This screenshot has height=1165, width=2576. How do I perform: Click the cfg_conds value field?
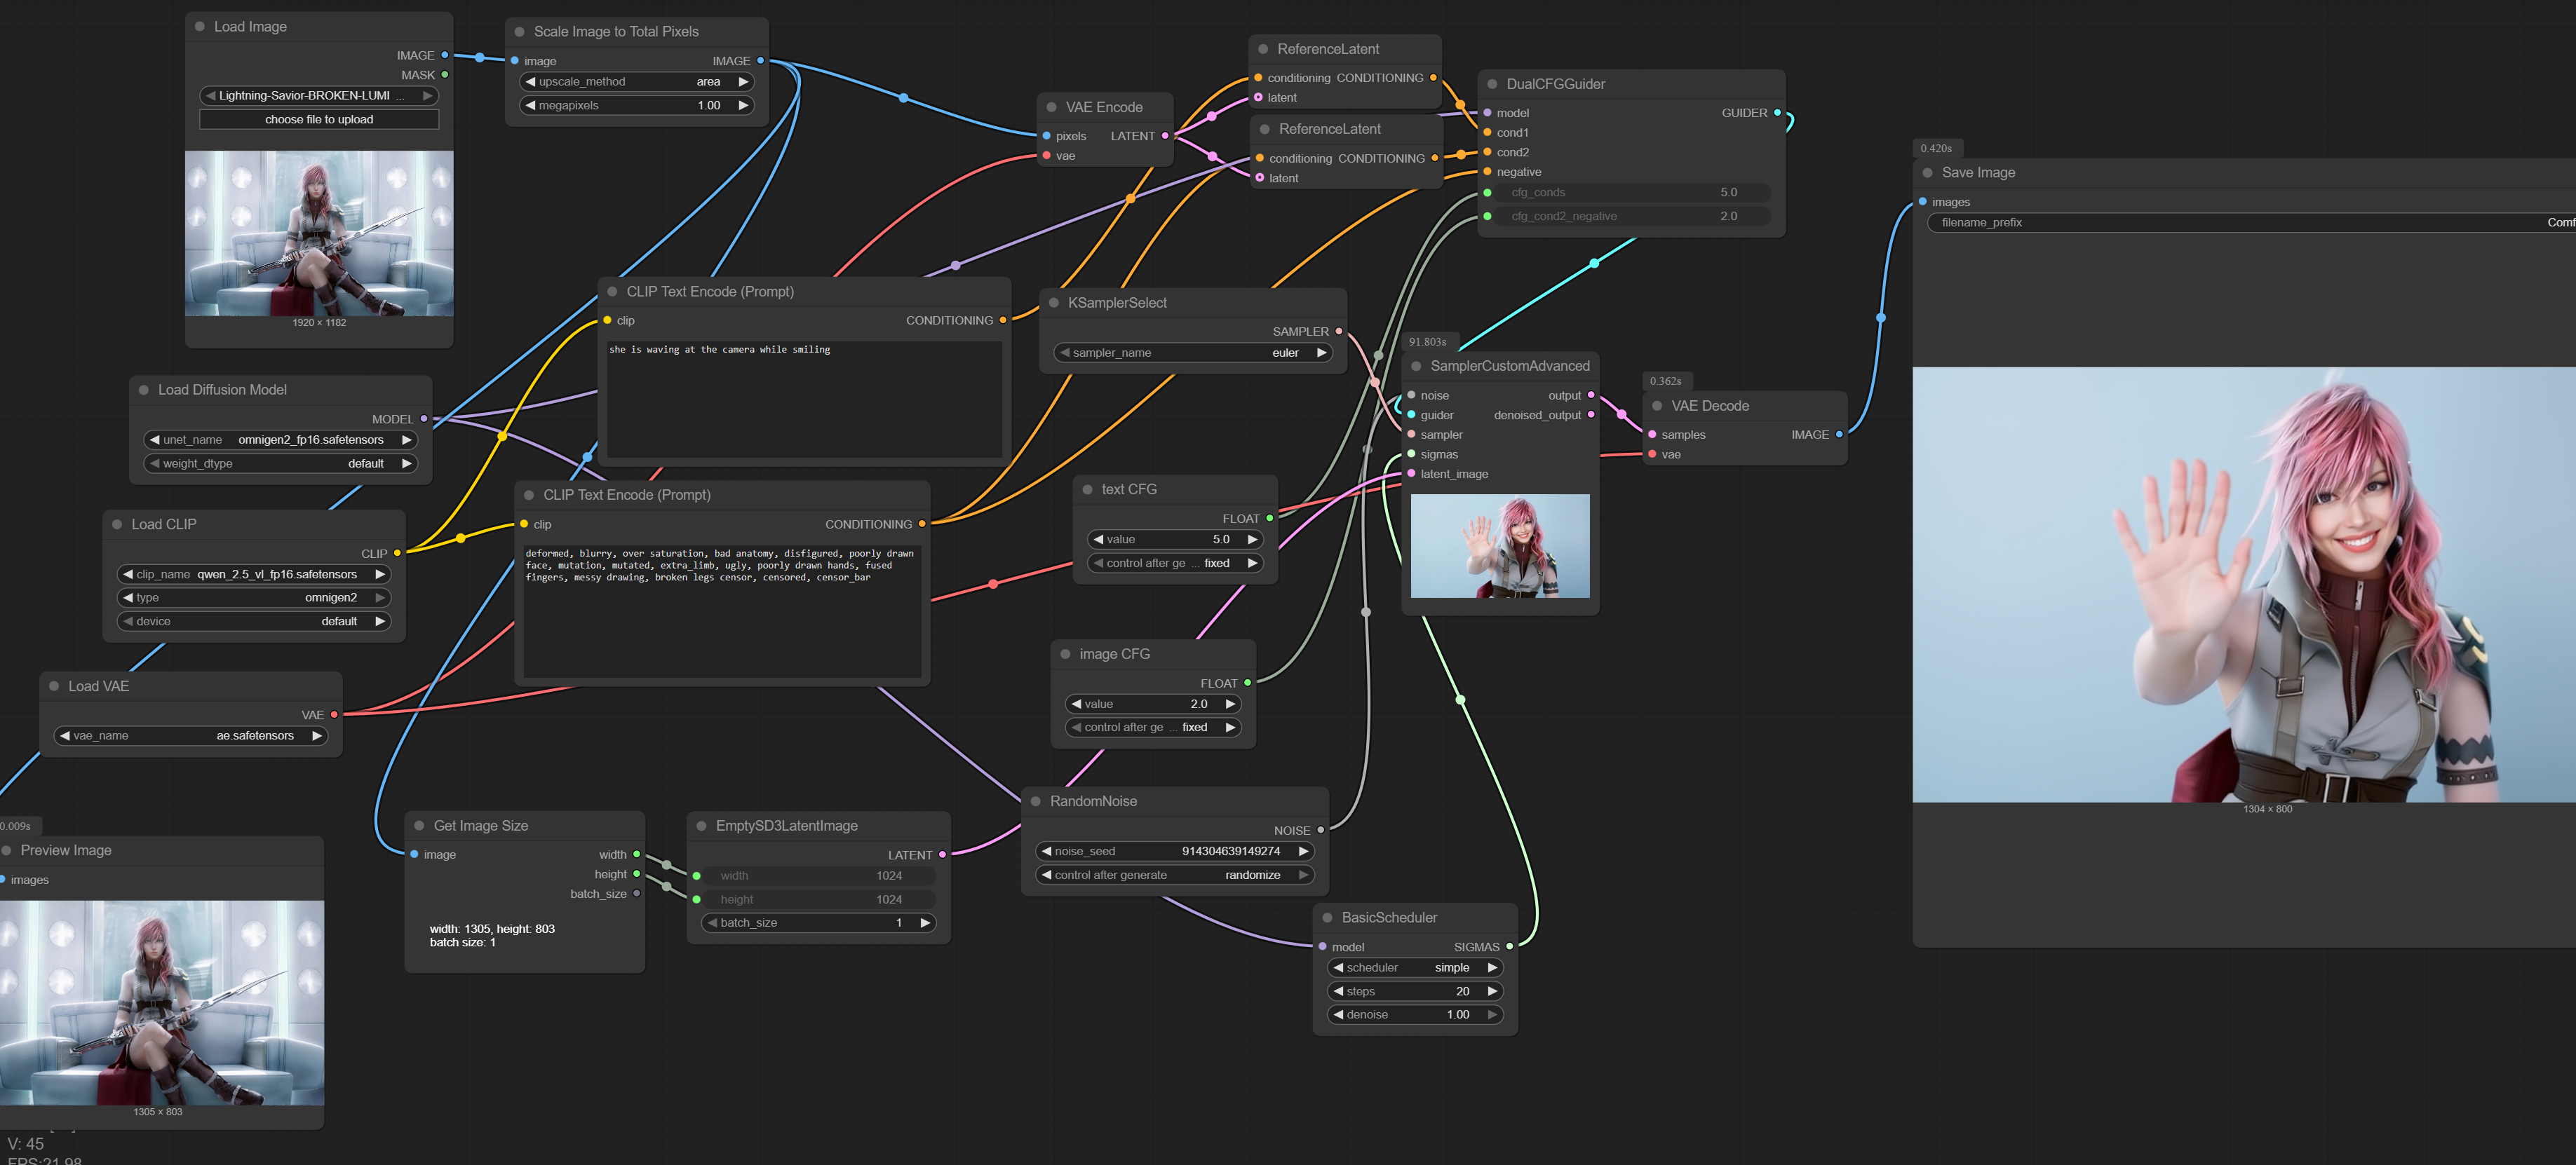tap(1631, 193)
